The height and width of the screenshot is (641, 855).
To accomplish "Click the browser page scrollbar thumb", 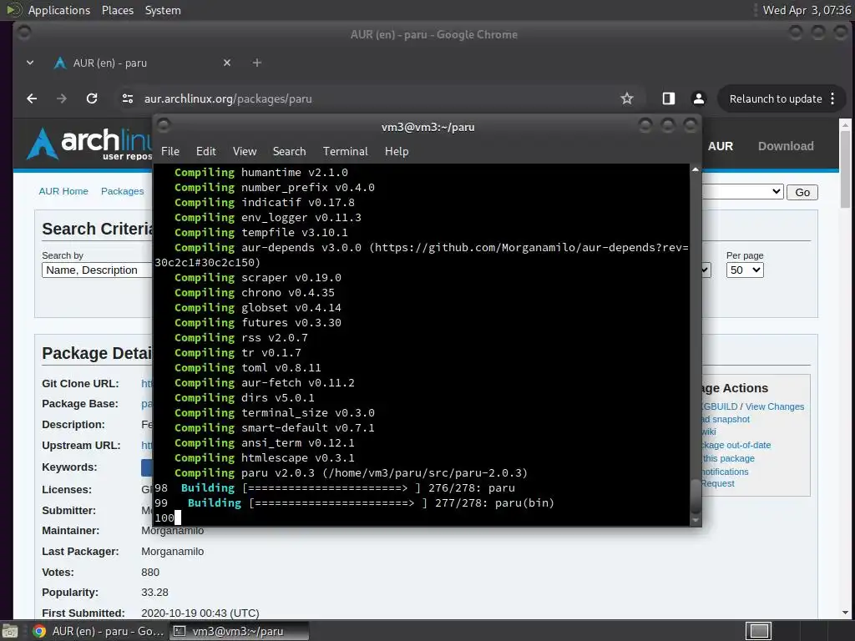I will (x=845, y=169).
